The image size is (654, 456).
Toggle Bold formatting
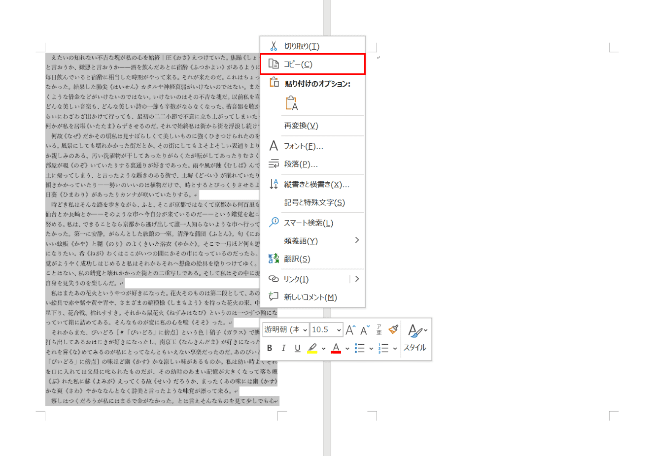pyautogui.click(x=270, y=348)
